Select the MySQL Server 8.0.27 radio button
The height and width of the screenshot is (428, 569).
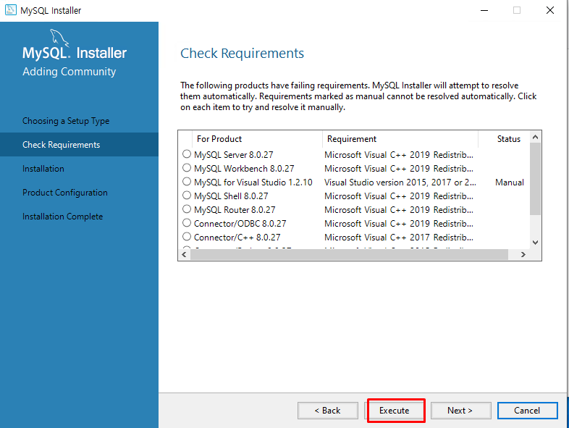click(x=187, y=154)
